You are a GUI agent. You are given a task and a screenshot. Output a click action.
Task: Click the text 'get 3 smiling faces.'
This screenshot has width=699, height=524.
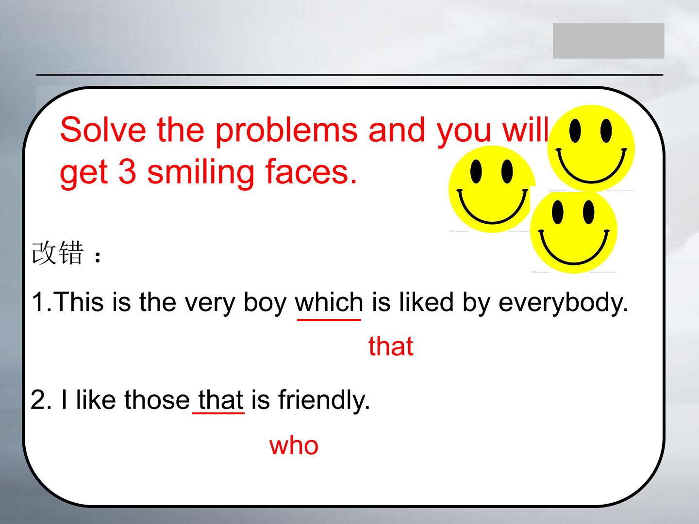coord(209,173)
